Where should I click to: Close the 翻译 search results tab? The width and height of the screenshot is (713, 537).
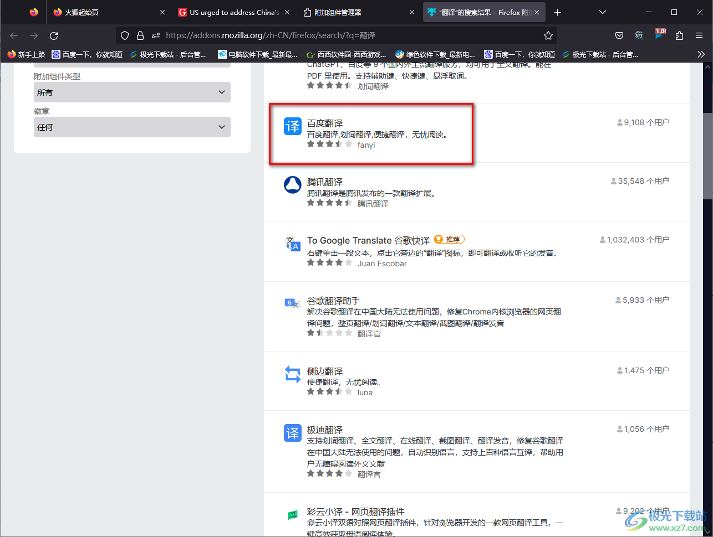537,12
